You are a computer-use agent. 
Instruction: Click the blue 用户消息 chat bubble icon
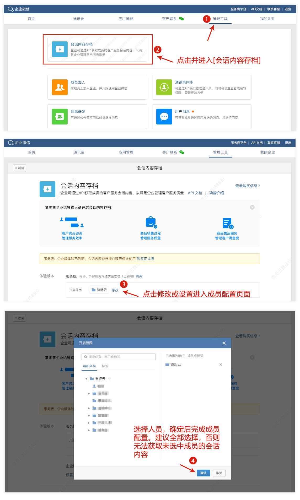click(x=164, y=116)
